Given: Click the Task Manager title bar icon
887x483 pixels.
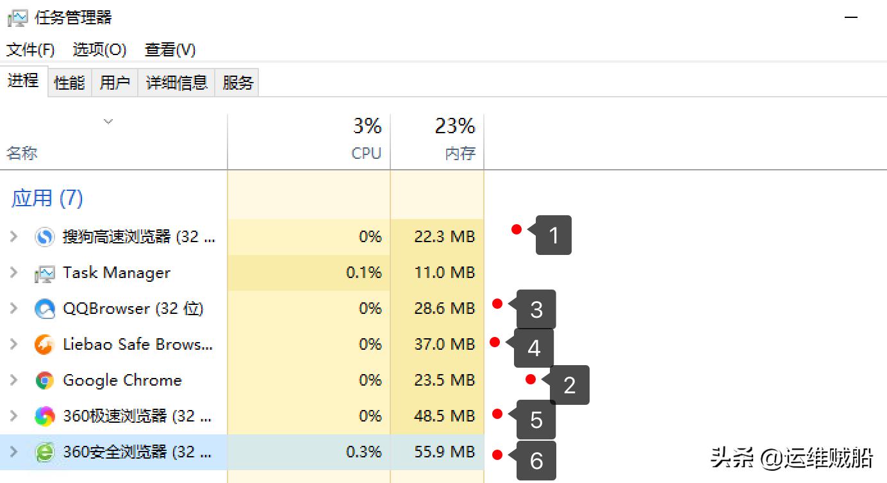Looking at the screenshot, I should 17,17.
